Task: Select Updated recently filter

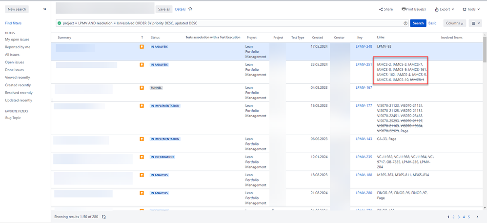Action: 19,101
